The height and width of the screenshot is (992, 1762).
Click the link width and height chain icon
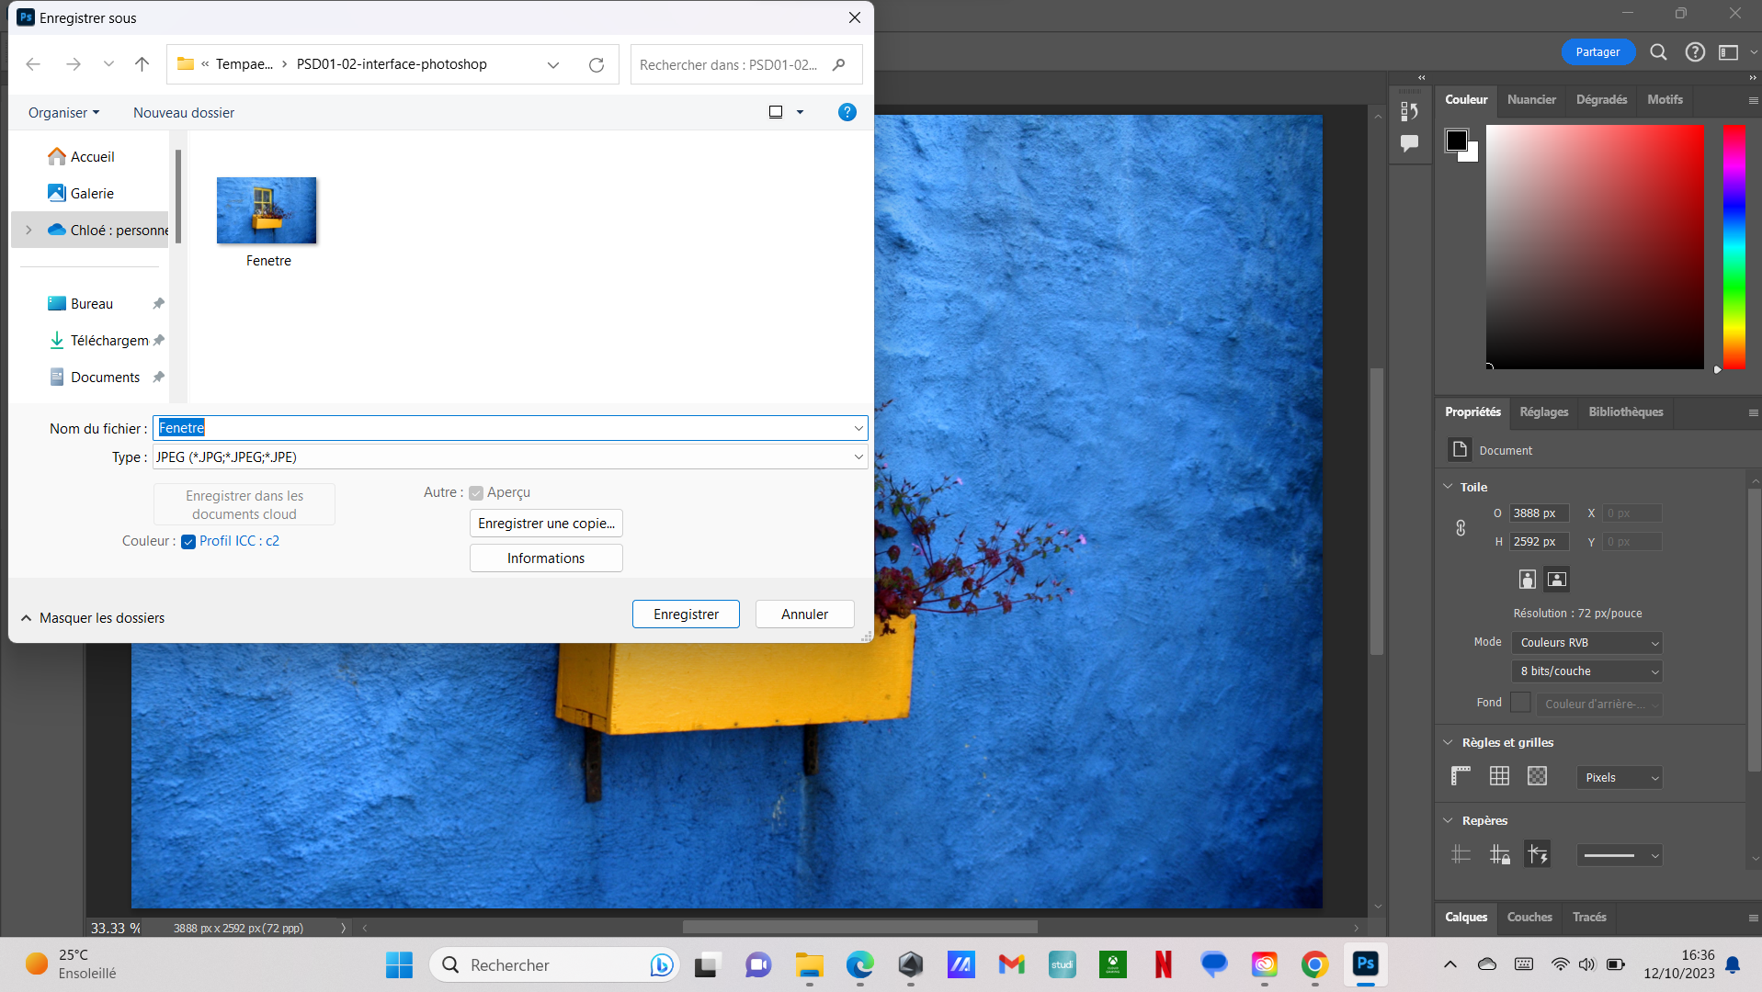pos(1461,528)
